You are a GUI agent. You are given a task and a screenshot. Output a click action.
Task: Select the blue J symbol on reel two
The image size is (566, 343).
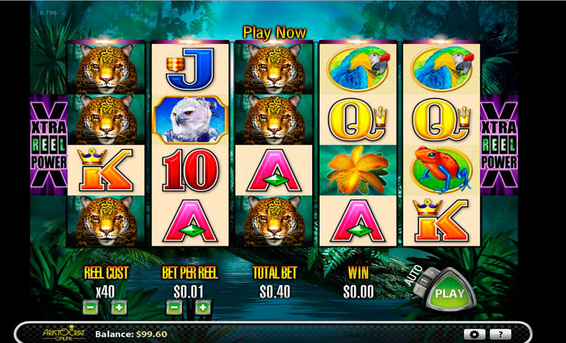190,69
